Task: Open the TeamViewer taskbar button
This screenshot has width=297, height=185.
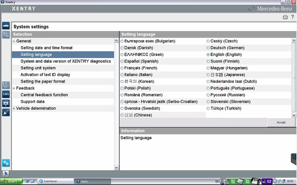Action: pos(55,181)
